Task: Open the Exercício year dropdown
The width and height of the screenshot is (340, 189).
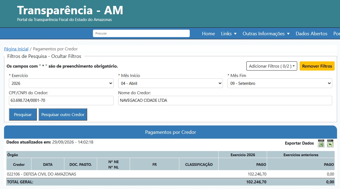Action: point(61,83)
